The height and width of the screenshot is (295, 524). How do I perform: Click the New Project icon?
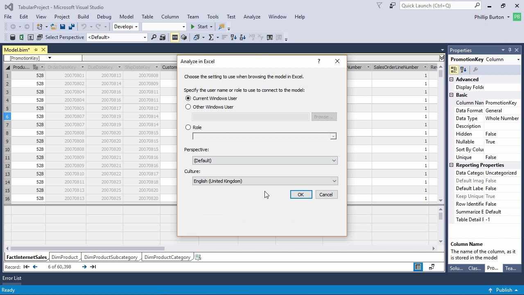click(39, 27)
